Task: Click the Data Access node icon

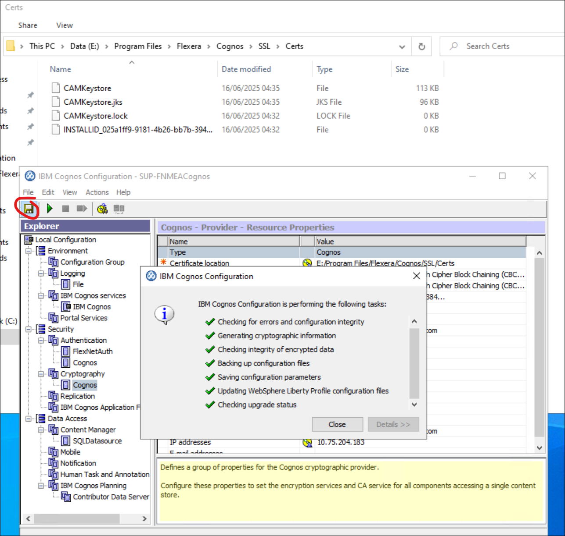Action: pos(41,419)
